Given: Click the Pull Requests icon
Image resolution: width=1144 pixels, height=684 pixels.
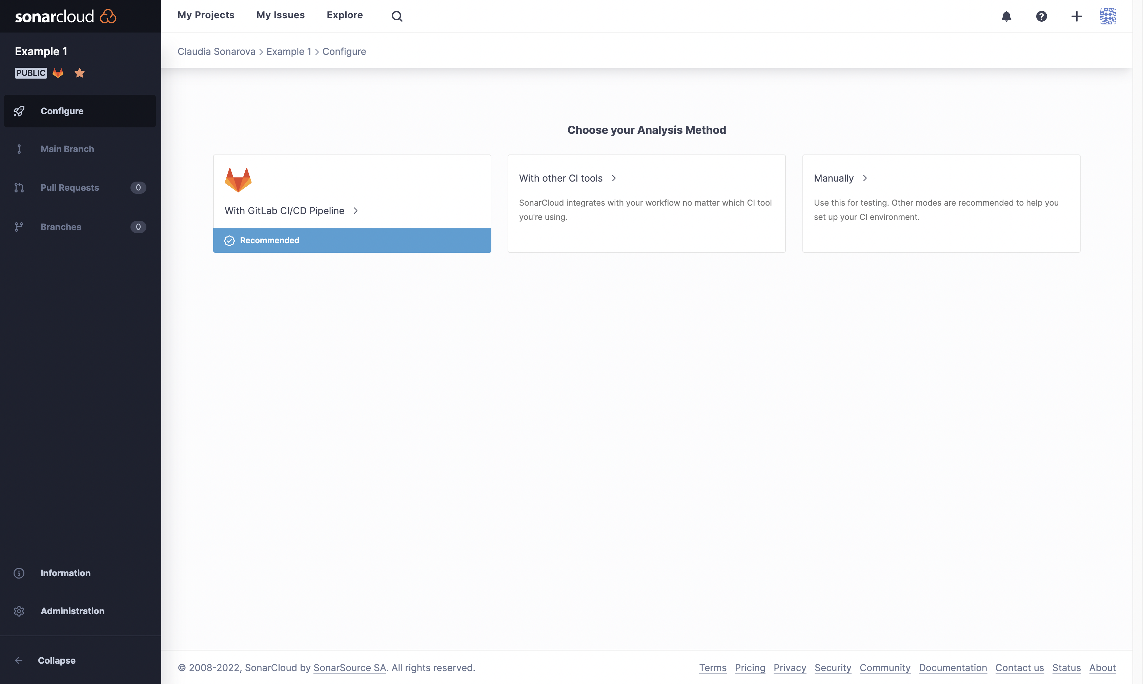Looking at the screenshot, I should tap(19, 188).
